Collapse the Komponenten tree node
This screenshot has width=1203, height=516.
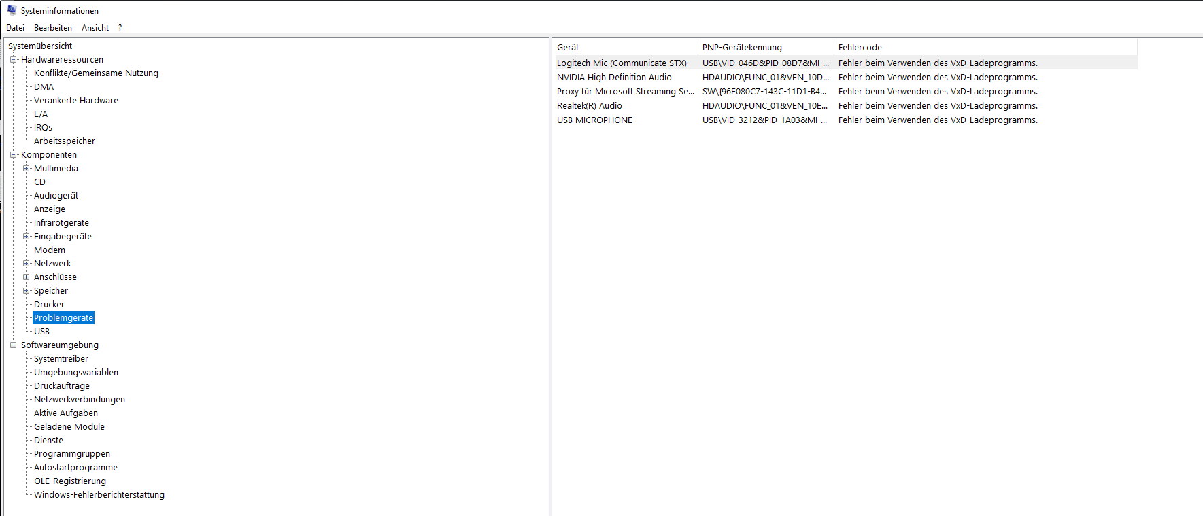click(x=13, y=155)
